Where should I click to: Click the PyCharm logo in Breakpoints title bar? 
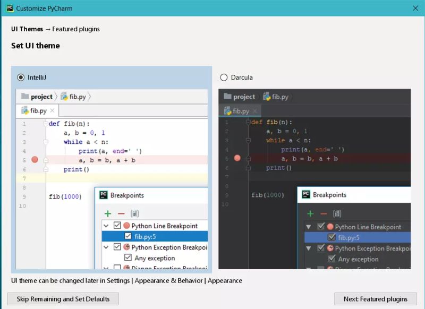pyautogui.click(x=103, y=195)
